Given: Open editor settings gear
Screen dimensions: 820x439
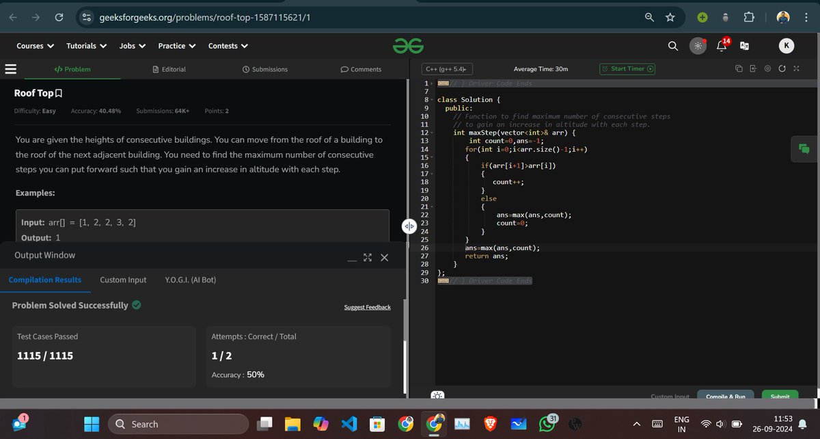Looking at the screenshot, I should (767, 69).
